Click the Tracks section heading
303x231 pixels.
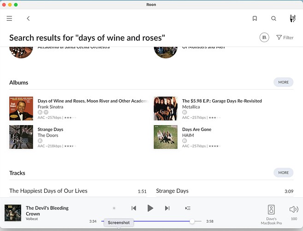click(x=17, y=173)
